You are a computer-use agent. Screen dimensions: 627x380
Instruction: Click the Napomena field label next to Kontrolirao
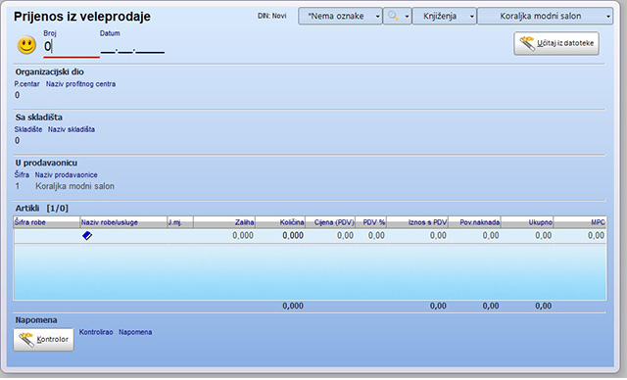click(135, 332)
